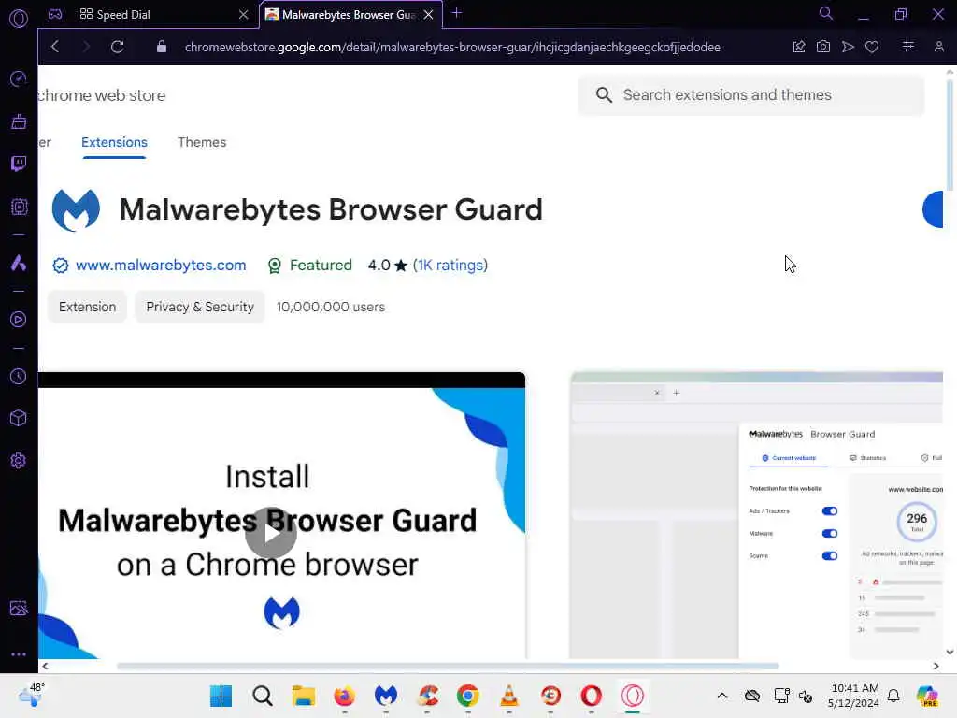
Task: Open the 1K ratings link
Action: [x=450, y=265]
